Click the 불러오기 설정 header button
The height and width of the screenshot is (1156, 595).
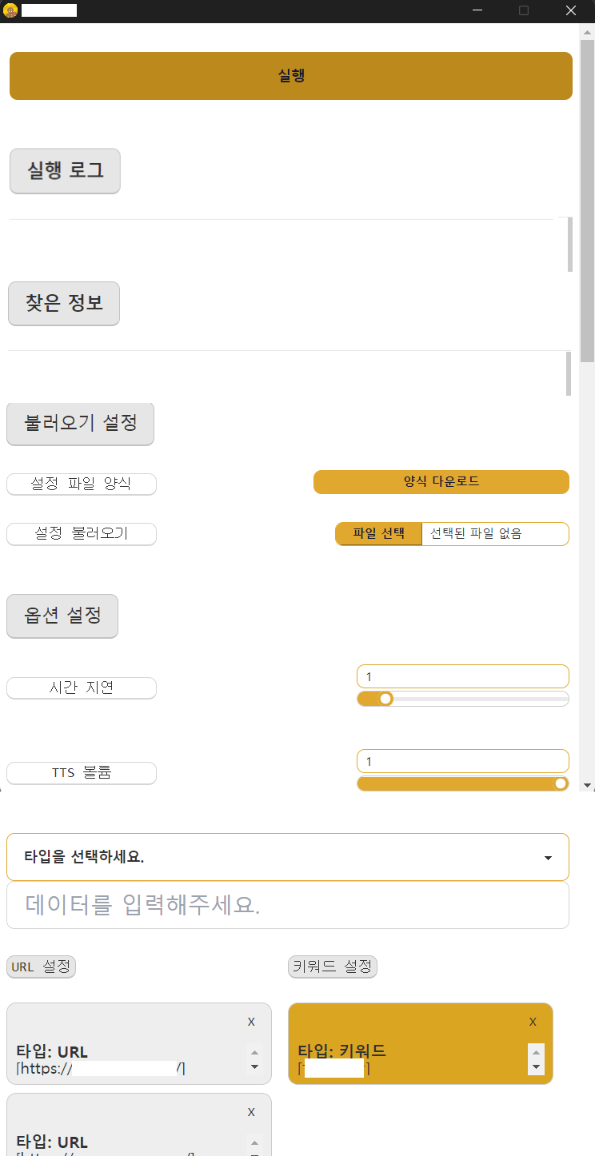[x=80, y=423]
